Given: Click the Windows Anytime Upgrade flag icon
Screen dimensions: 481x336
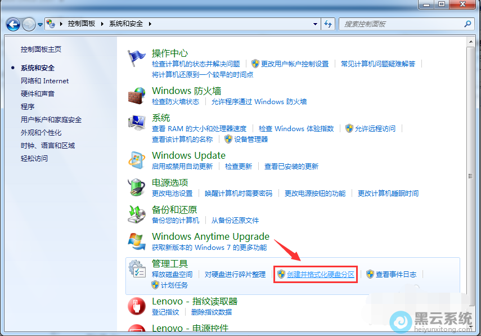Looking at the screenshot, I should pyautogui.click(x=136, y=240).
